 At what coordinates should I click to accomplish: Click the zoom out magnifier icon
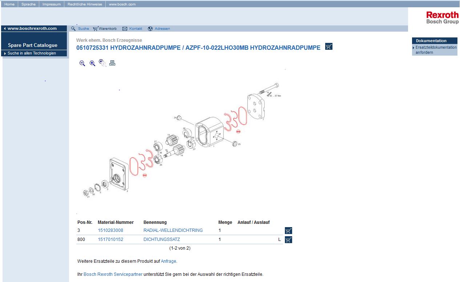tap(82, 63)
